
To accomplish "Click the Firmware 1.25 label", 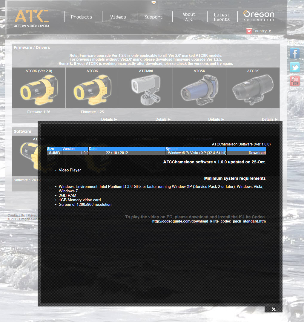I will (x=92, y=112).
